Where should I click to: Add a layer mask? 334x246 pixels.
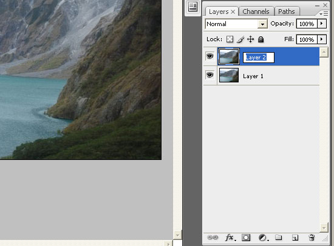coord(246,238)
